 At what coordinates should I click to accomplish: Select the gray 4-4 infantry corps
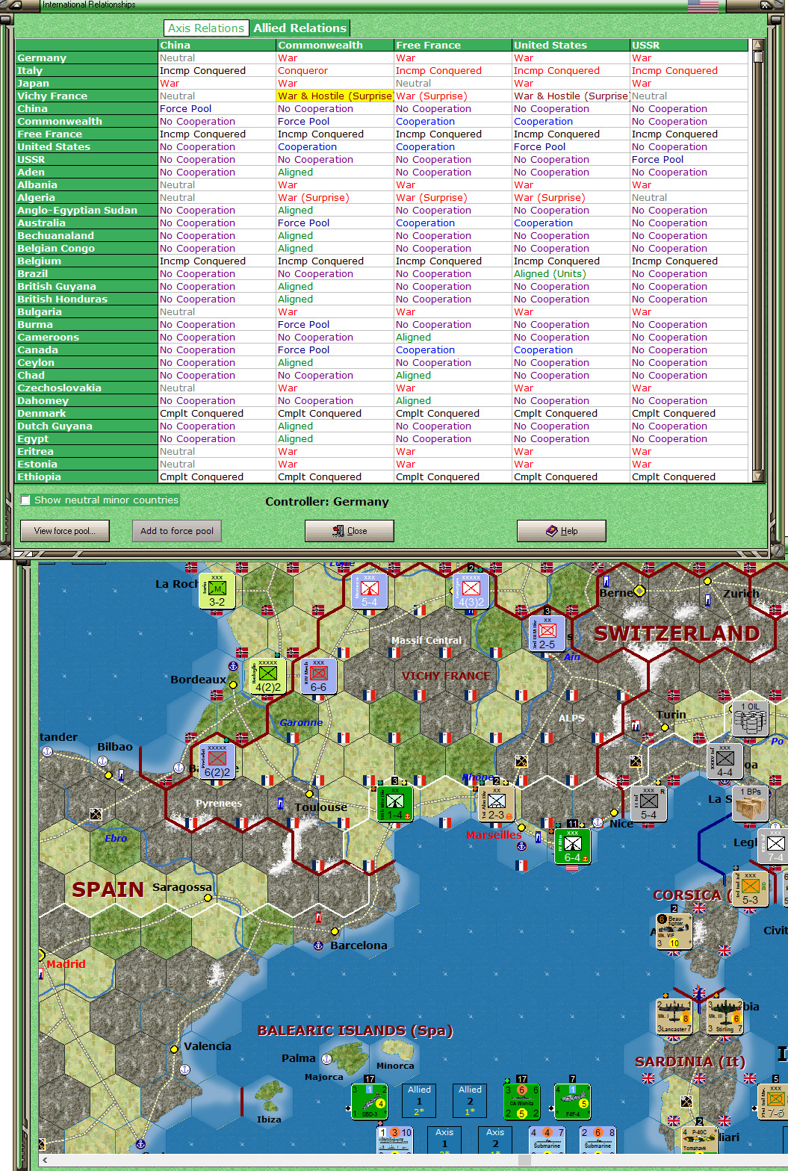tap(725, 762)
